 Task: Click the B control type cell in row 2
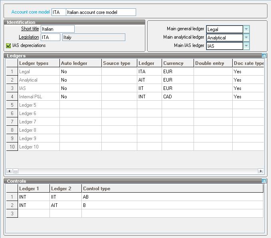172,205
